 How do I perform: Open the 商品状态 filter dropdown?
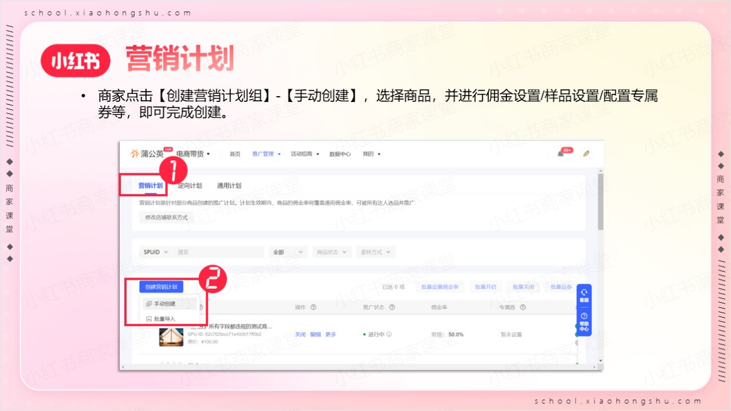332,252
